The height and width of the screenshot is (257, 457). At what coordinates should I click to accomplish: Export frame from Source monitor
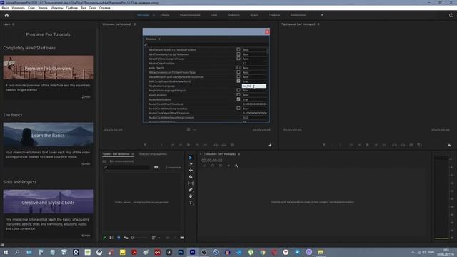(232, 145)
